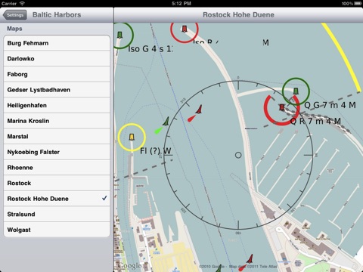
Task: Go back with the Settings button
Action: click(x=14, y=15)
